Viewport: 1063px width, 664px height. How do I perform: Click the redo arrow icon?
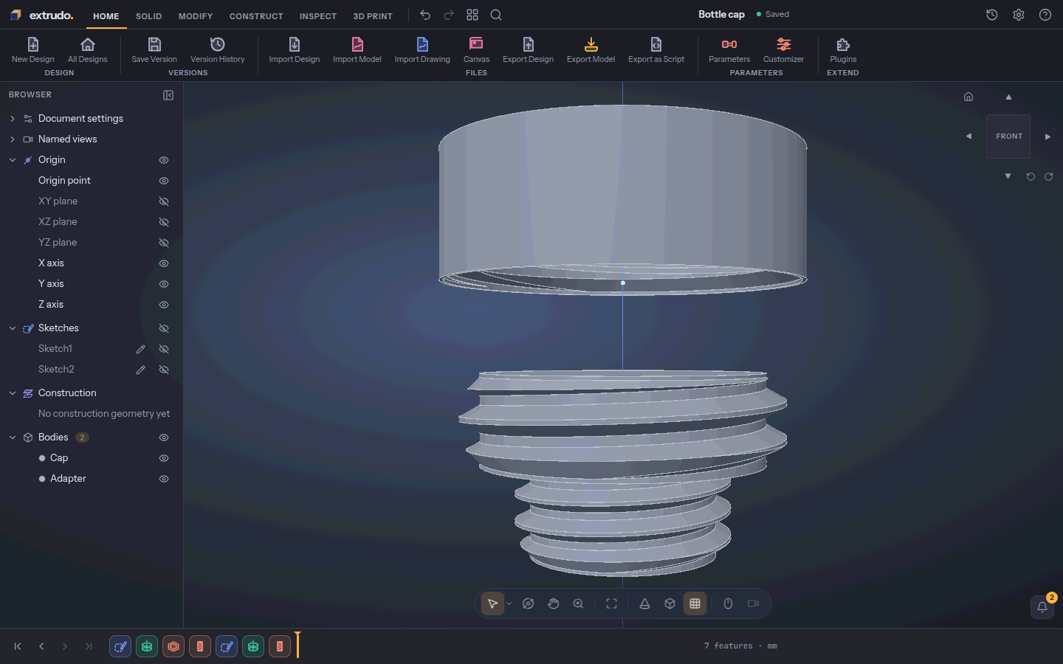(449, 15)
